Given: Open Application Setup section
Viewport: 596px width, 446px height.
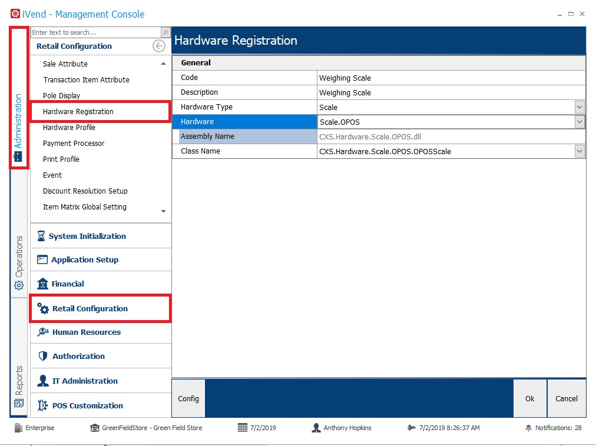Looking at the screenshot, I should (101, 260).
